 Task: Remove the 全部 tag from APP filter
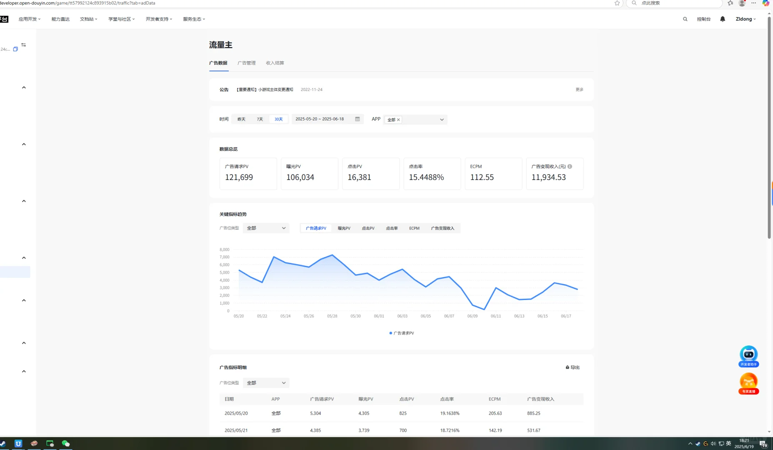398,120
